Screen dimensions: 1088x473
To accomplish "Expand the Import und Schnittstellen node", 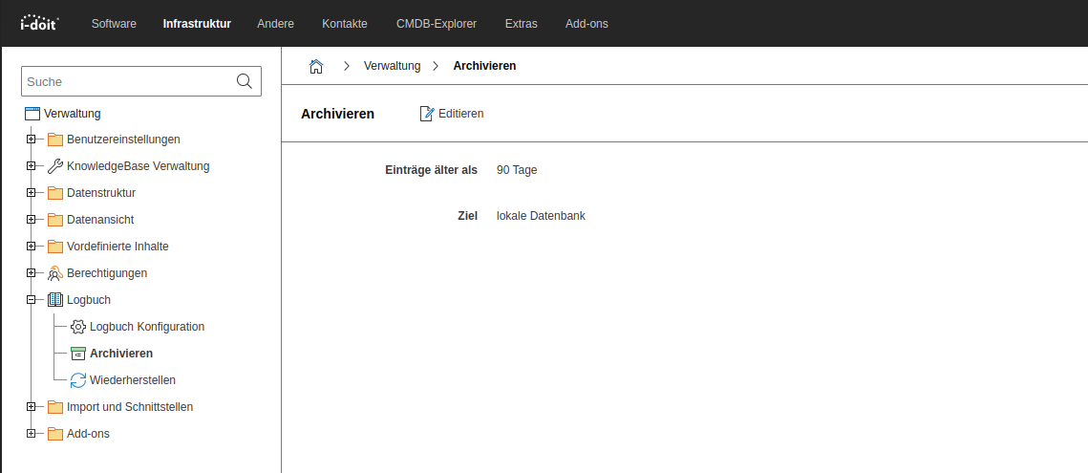I will click(31, 407).
